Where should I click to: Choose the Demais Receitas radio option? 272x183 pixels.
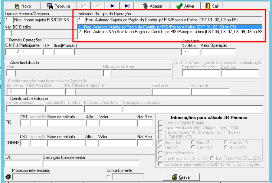160,153
